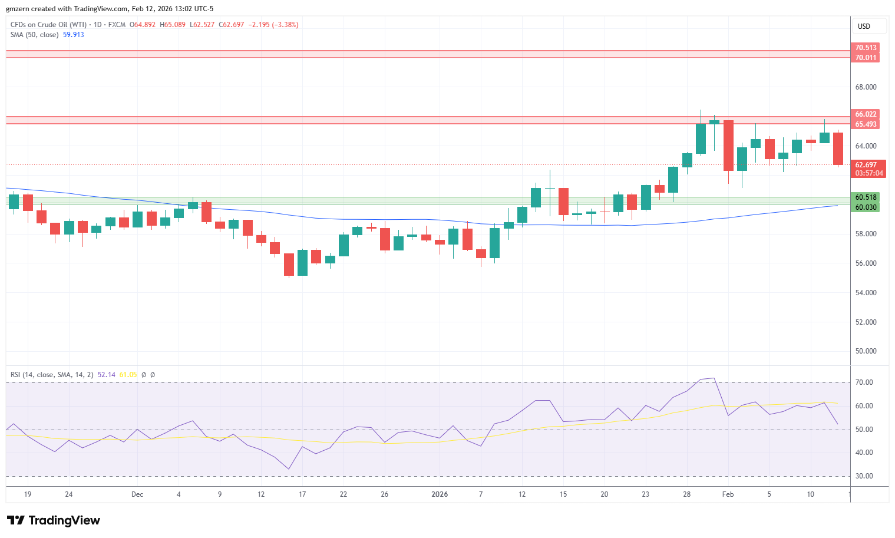Select the red resistance zone between 65.493 and 66.022
Viewport: 895px width, 538px height.
pos(428,120)
